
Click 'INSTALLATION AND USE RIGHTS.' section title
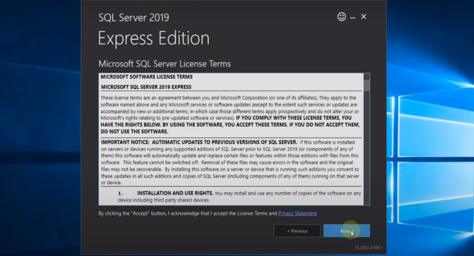175,193
